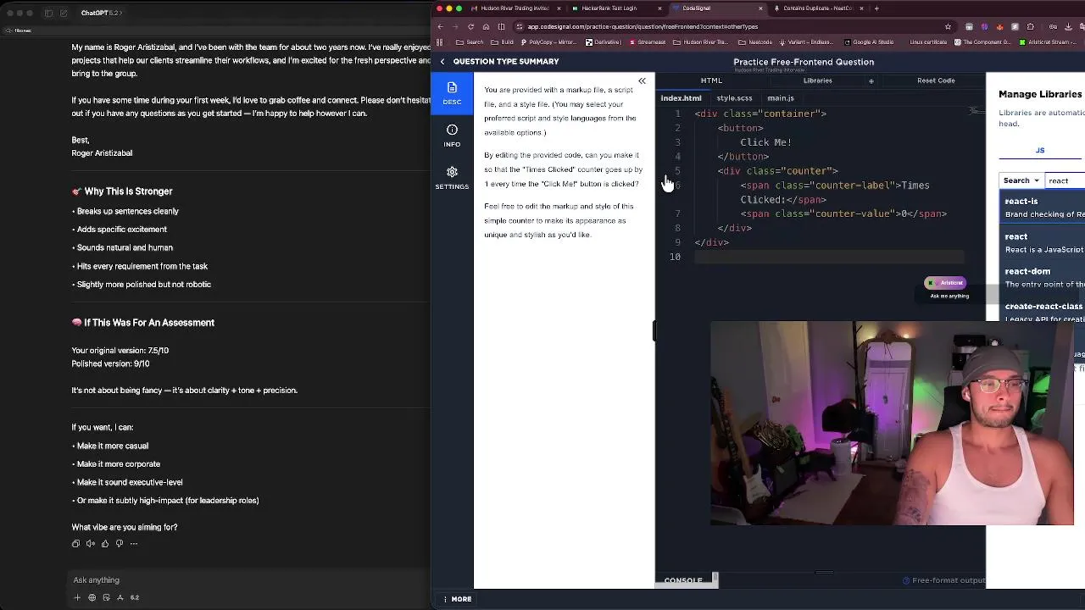The height and width of the screenshot is (610, 1085).
Task: Switch to the HTML tab
Action: [x=711, y=80]
